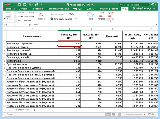Open the Главная ribbon tab
Viewport: 160px width, 119px height.
click(x=10, y=9)
